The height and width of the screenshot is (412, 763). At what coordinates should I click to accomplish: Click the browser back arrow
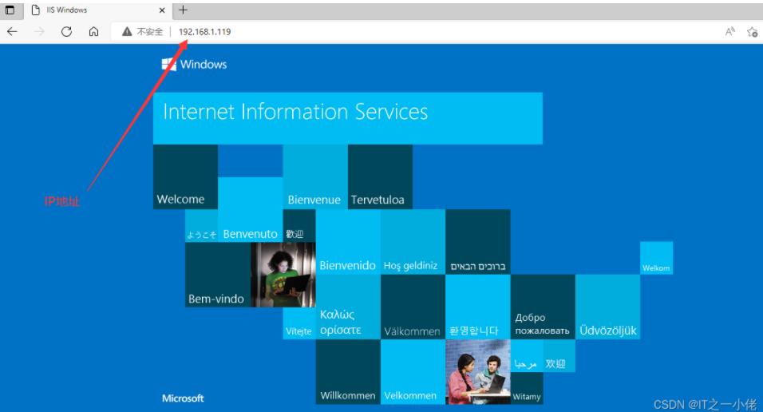coord(12,32)
